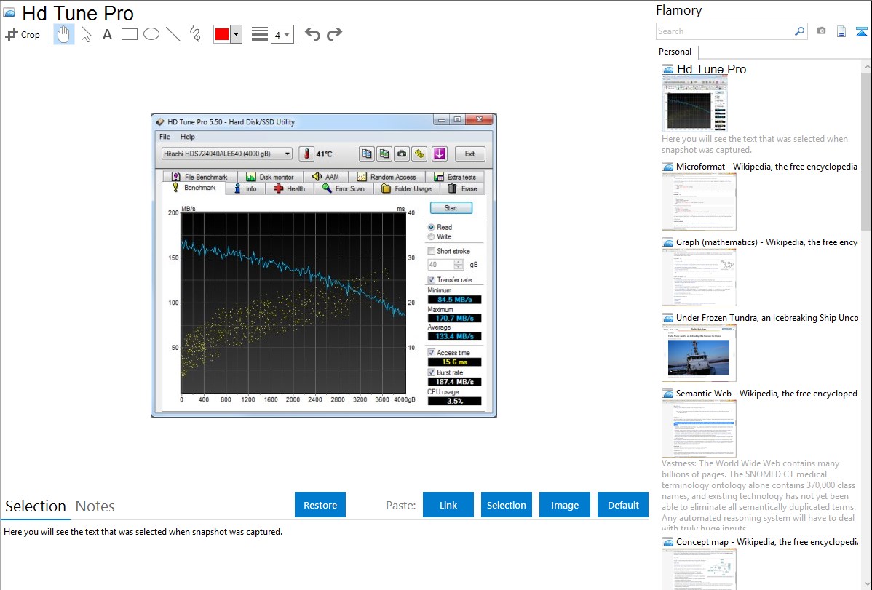Open the color picker dropdown arrow
This screenshot has width=872, height=590.
(236, 34)
